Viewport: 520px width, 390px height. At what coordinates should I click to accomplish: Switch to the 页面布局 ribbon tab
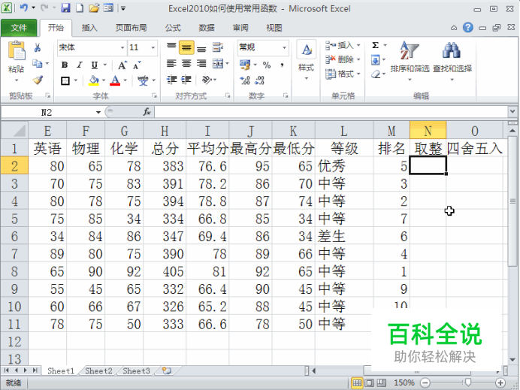(131, 28)
